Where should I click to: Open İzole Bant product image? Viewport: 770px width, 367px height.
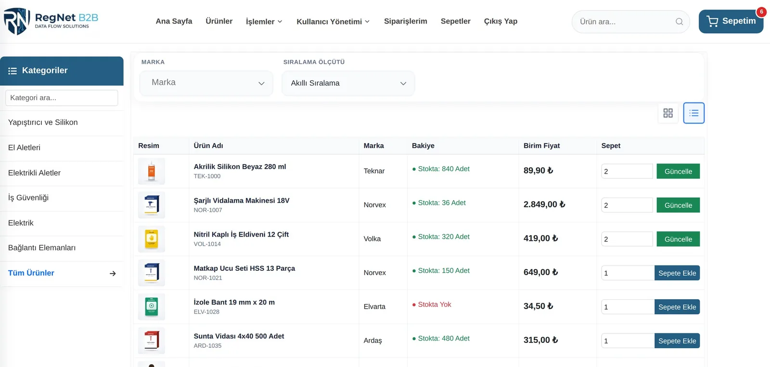[152, 307]
